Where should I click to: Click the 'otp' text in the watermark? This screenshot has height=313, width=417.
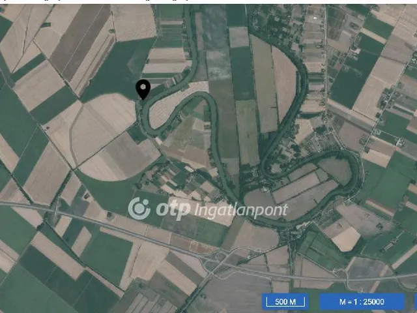click(x=173, y=210)
